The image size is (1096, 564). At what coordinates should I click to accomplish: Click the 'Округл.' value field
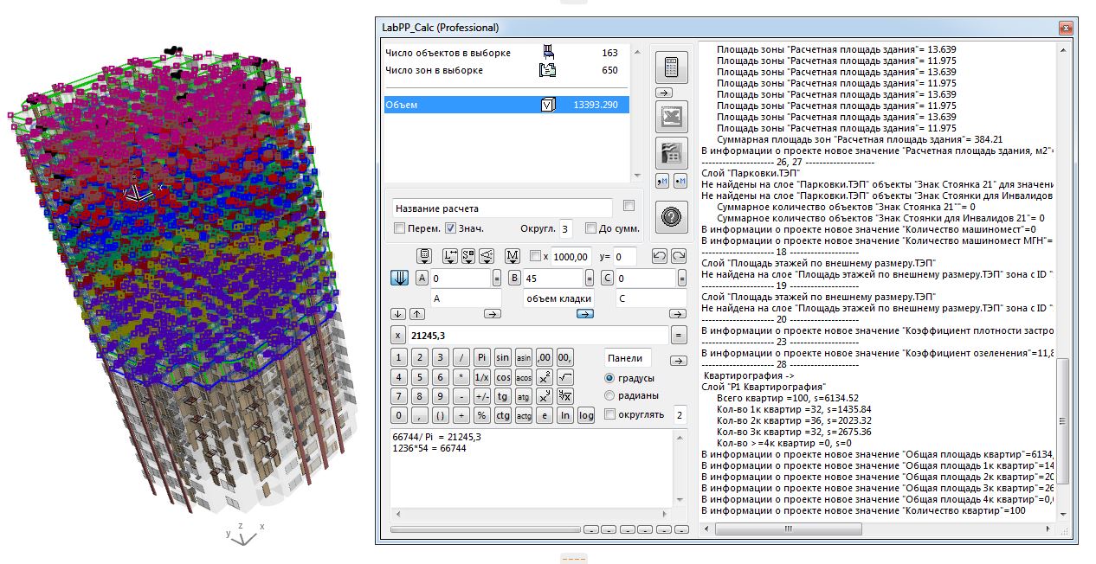tap(565, 228)
